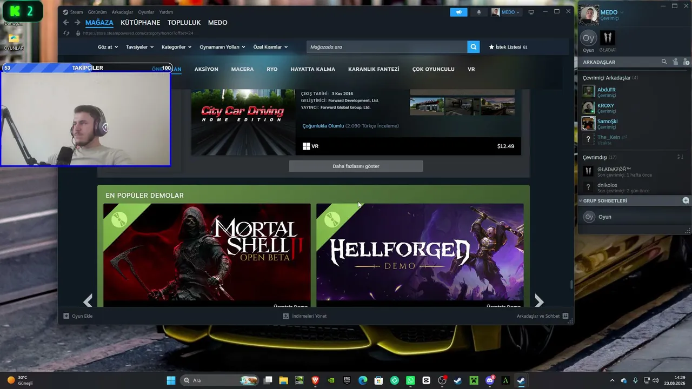This screenshot has width=692, height=389.
Task: Open 'Arkadaşlar ve Sohbet' at bottom right
Action: [542, 316]
